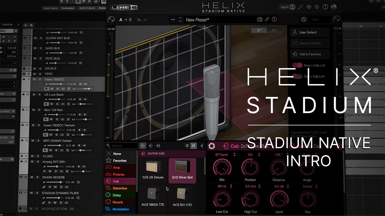Adjust the input knob in the Helix toolbar
Viewport: 385px width, 216px height.
111,20
